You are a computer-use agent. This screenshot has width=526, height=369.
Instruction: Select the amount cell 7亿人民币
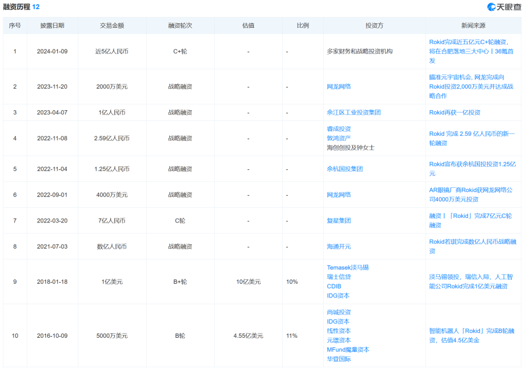coord(112,220)
